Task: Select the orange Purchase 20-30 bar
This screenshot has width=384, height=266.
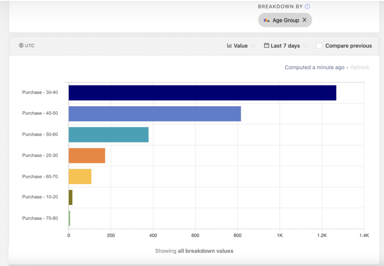Action: pos(87,156)
